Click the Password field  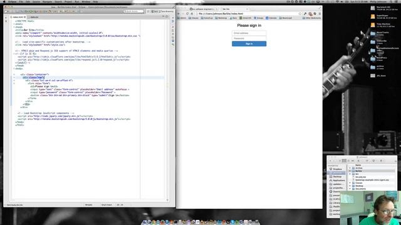pyautogui.click(x=249, y=39)
